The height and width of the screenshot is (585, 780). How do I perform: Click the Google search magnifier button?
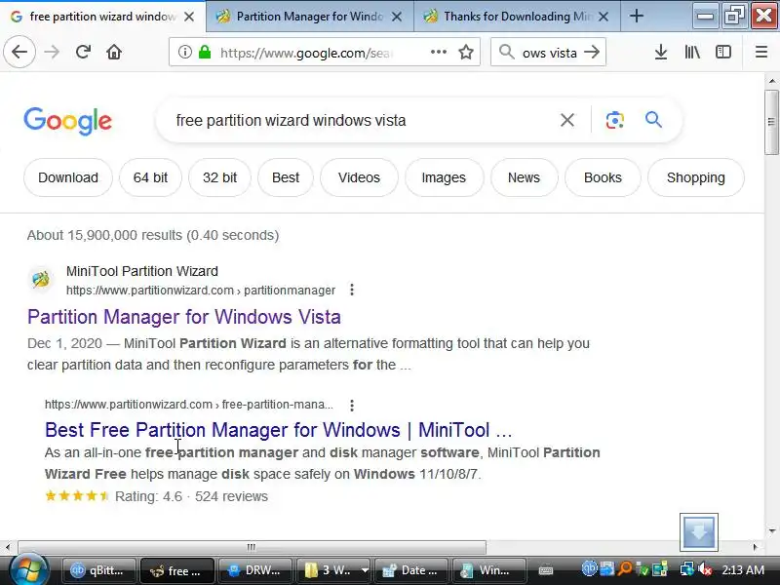pos(653,119)
